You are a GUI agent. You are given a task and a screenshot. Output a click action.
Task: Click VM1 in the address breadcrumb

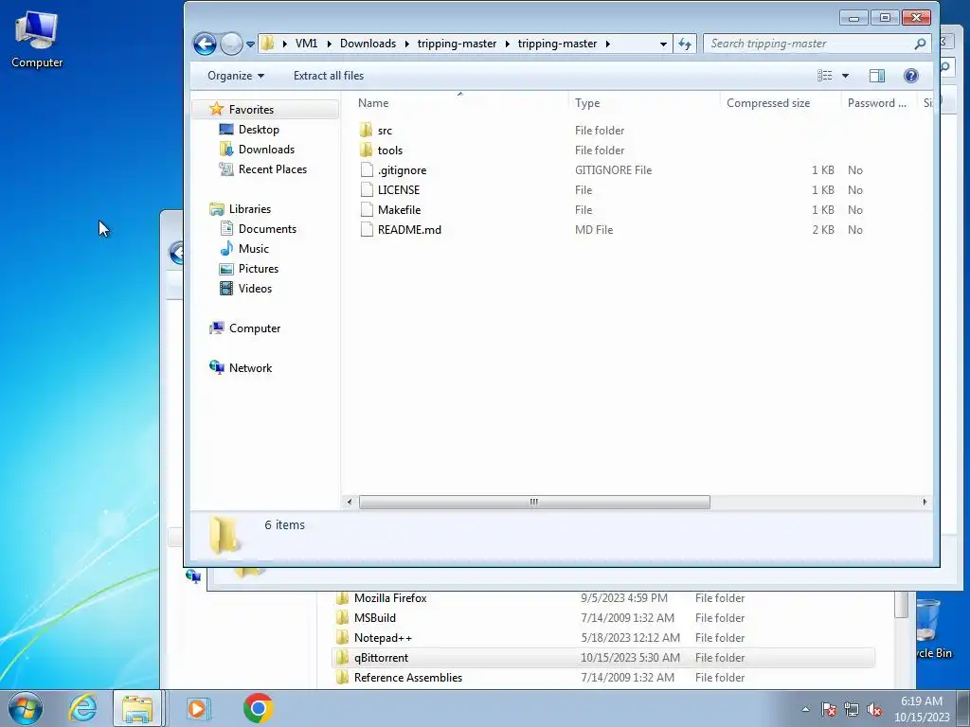click(306, 44)
